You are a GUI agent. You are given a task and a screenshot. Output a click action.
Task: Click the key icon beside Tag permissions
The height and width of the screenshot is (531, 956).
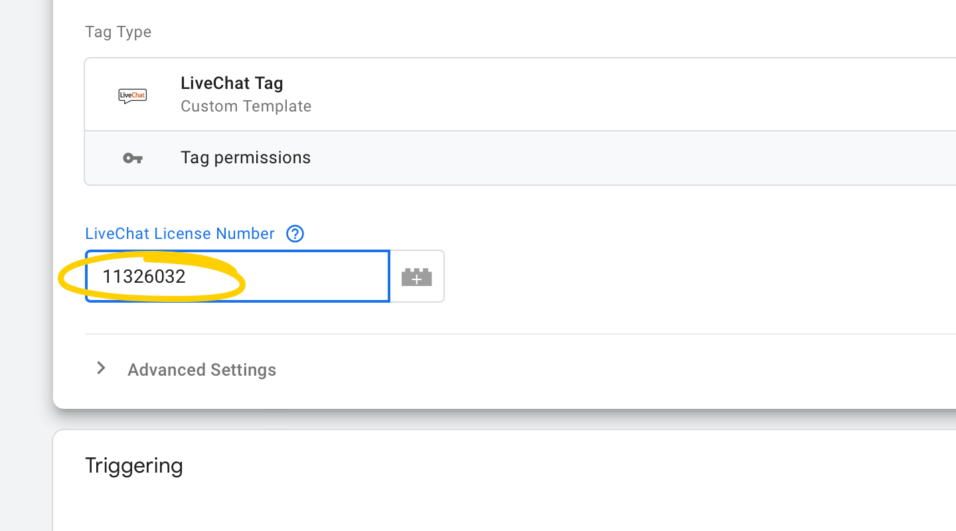click(133, 158)
